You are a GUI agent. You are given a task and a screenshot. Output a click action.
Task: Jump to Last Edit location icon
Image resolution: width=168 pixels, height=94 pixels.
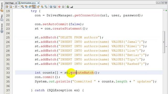7,7
